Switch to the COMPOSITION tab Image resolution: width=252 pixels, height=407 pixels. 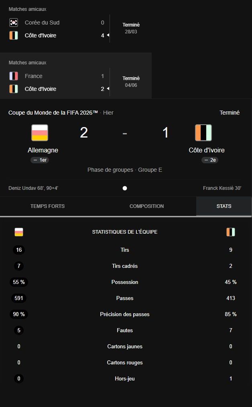pos(146,206)
